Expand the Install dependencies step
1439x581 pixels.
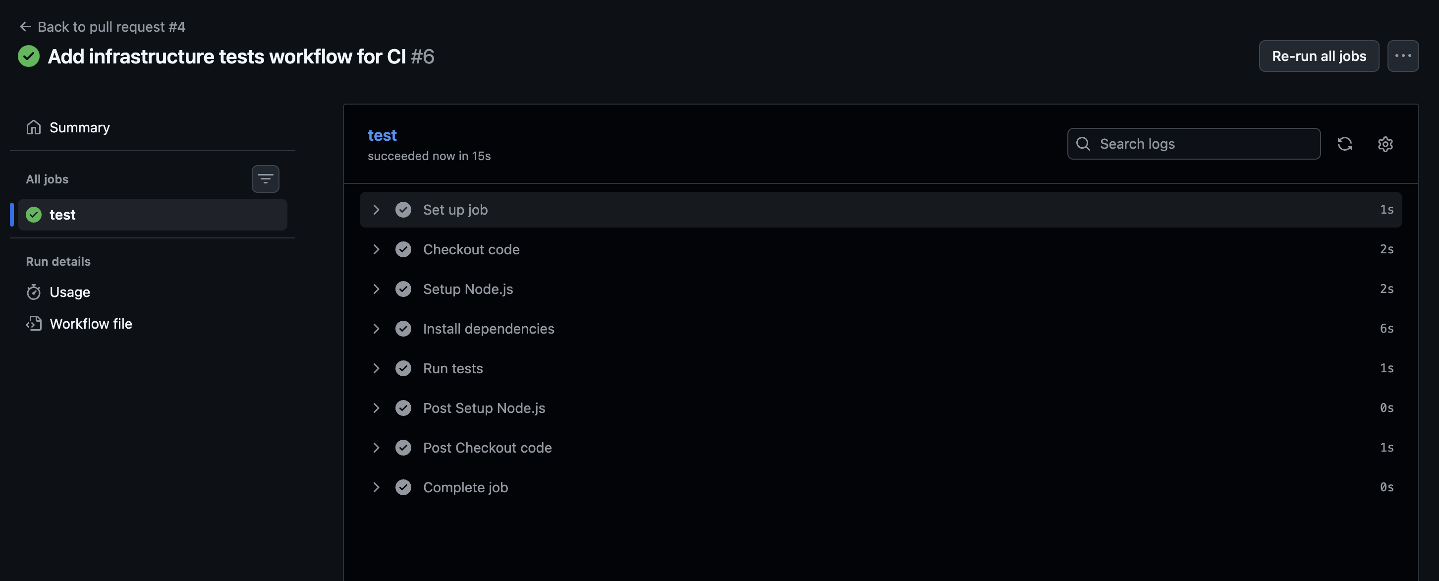click(x=377, y=329)
